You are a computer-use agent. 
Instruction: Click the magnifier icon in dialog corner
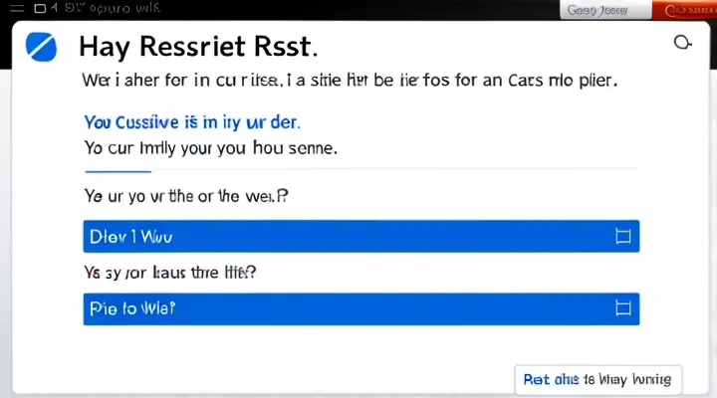[682, 43]
